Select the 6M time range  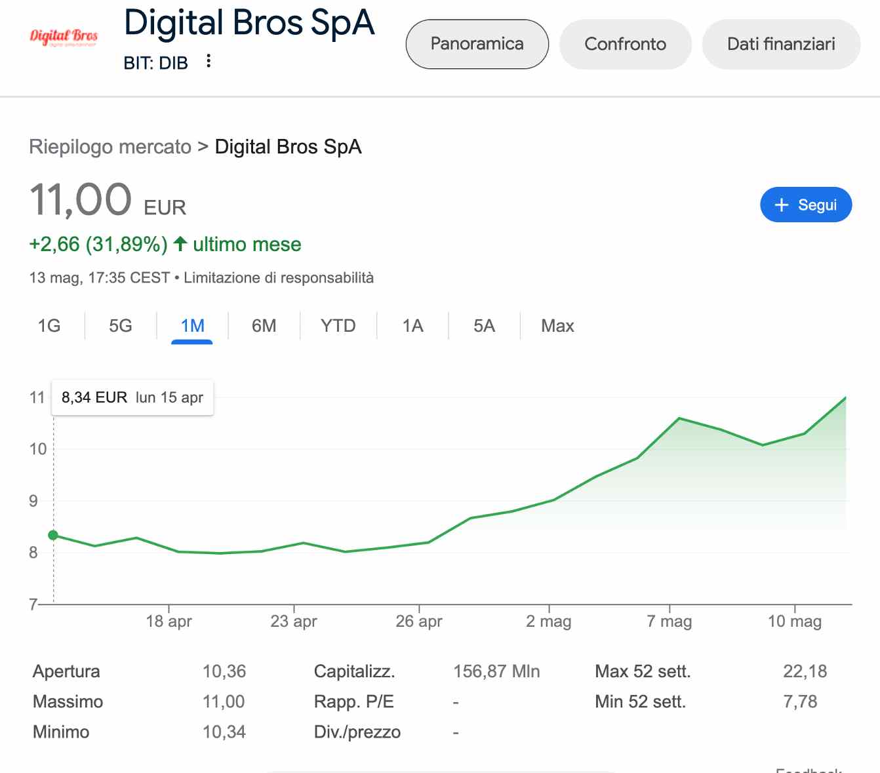pyautogui.click(x=264, y=326)
